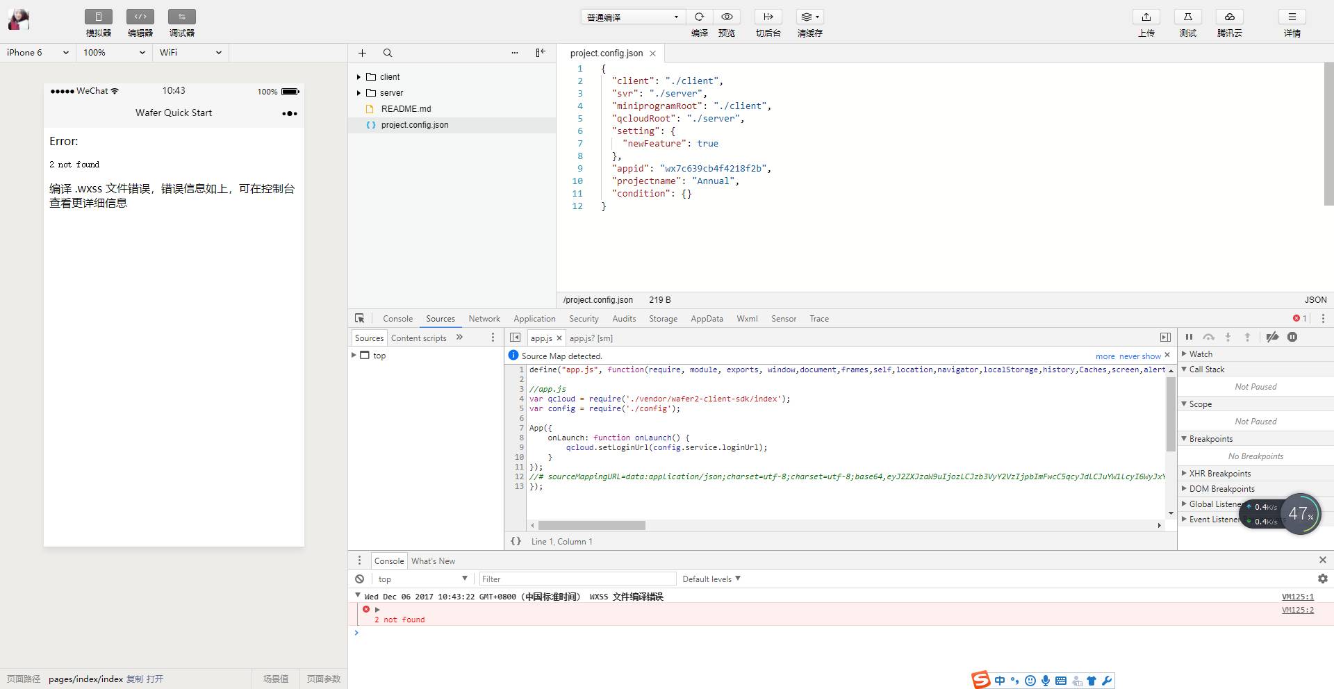The height and width of the screenshot is (689, 1334).
Task: Click the search icon in file panel
Action: [388, 53]
